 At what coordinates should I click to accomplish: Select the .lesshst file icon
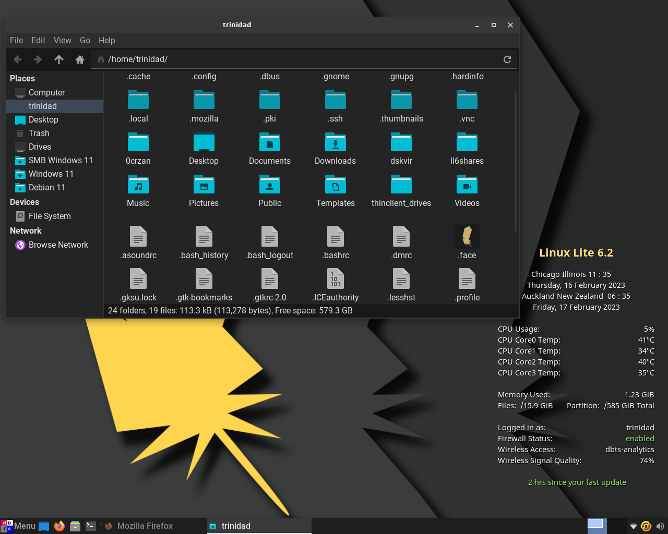[401, 278]
